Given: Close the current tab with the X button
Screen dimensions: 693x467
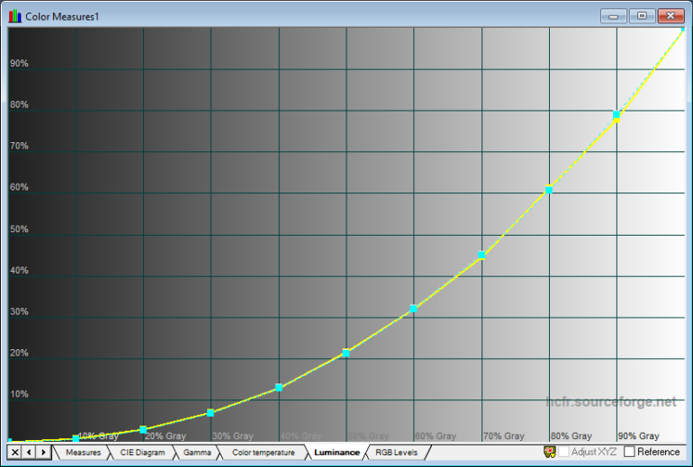Looking at the screenshot, I should [x=14, y=452].
